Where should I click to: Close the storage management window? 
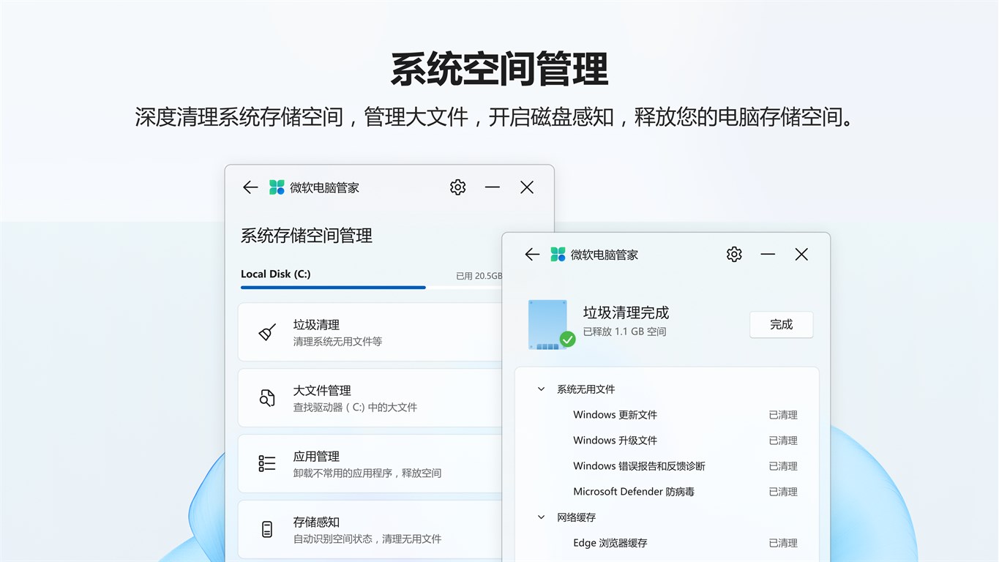pyautogui.click(x=527, y=187)
